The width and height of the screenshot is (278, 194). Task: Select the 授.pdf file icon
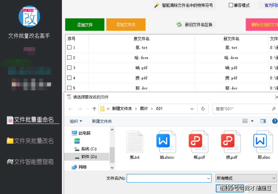pos(231,142)
